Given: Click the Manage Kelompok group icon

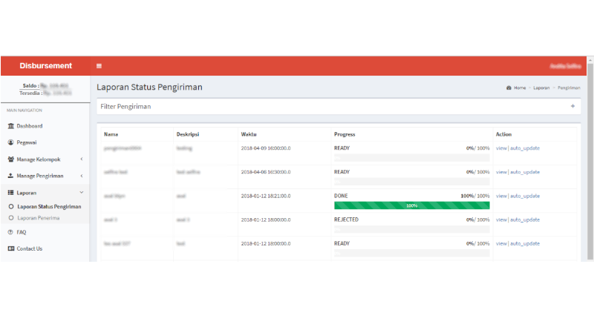Looking at the screenshot, I should coord(10,159).
